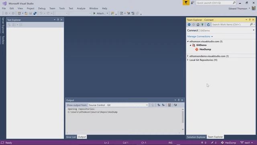The image size is (257, 145).
Task: Open the Debug menu
Action: [x=42, y=8]
